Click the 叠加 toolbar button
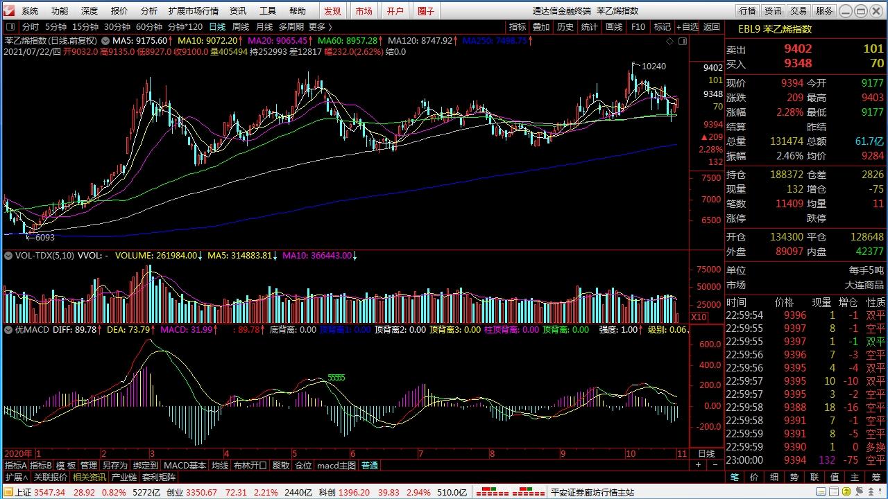Viewport: 888px width, 499px height. (541, 27)
